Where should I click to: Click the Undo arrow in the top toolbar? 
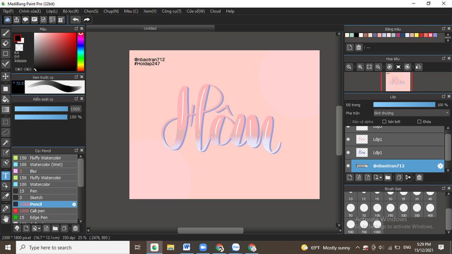[75, 19]
